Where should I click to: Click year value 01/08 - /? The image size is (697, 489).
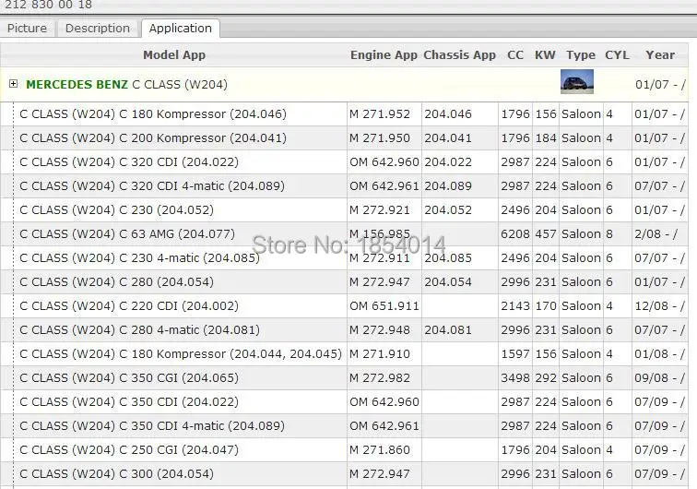click(660, 354)
